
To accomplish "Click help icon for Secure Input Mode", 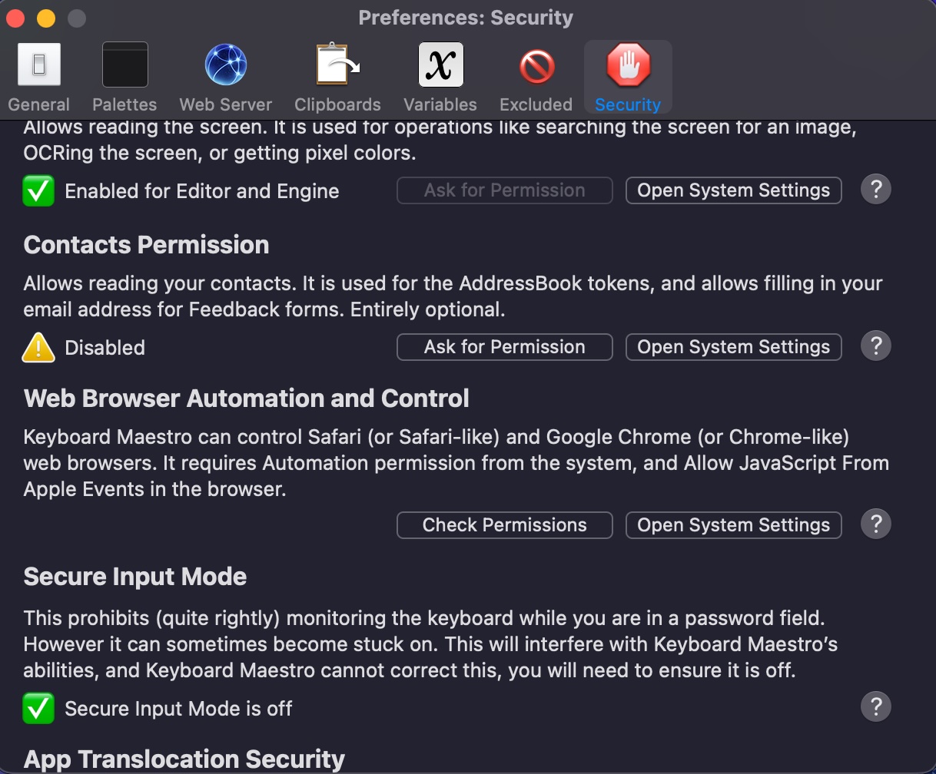I will (x=875, y=707).
